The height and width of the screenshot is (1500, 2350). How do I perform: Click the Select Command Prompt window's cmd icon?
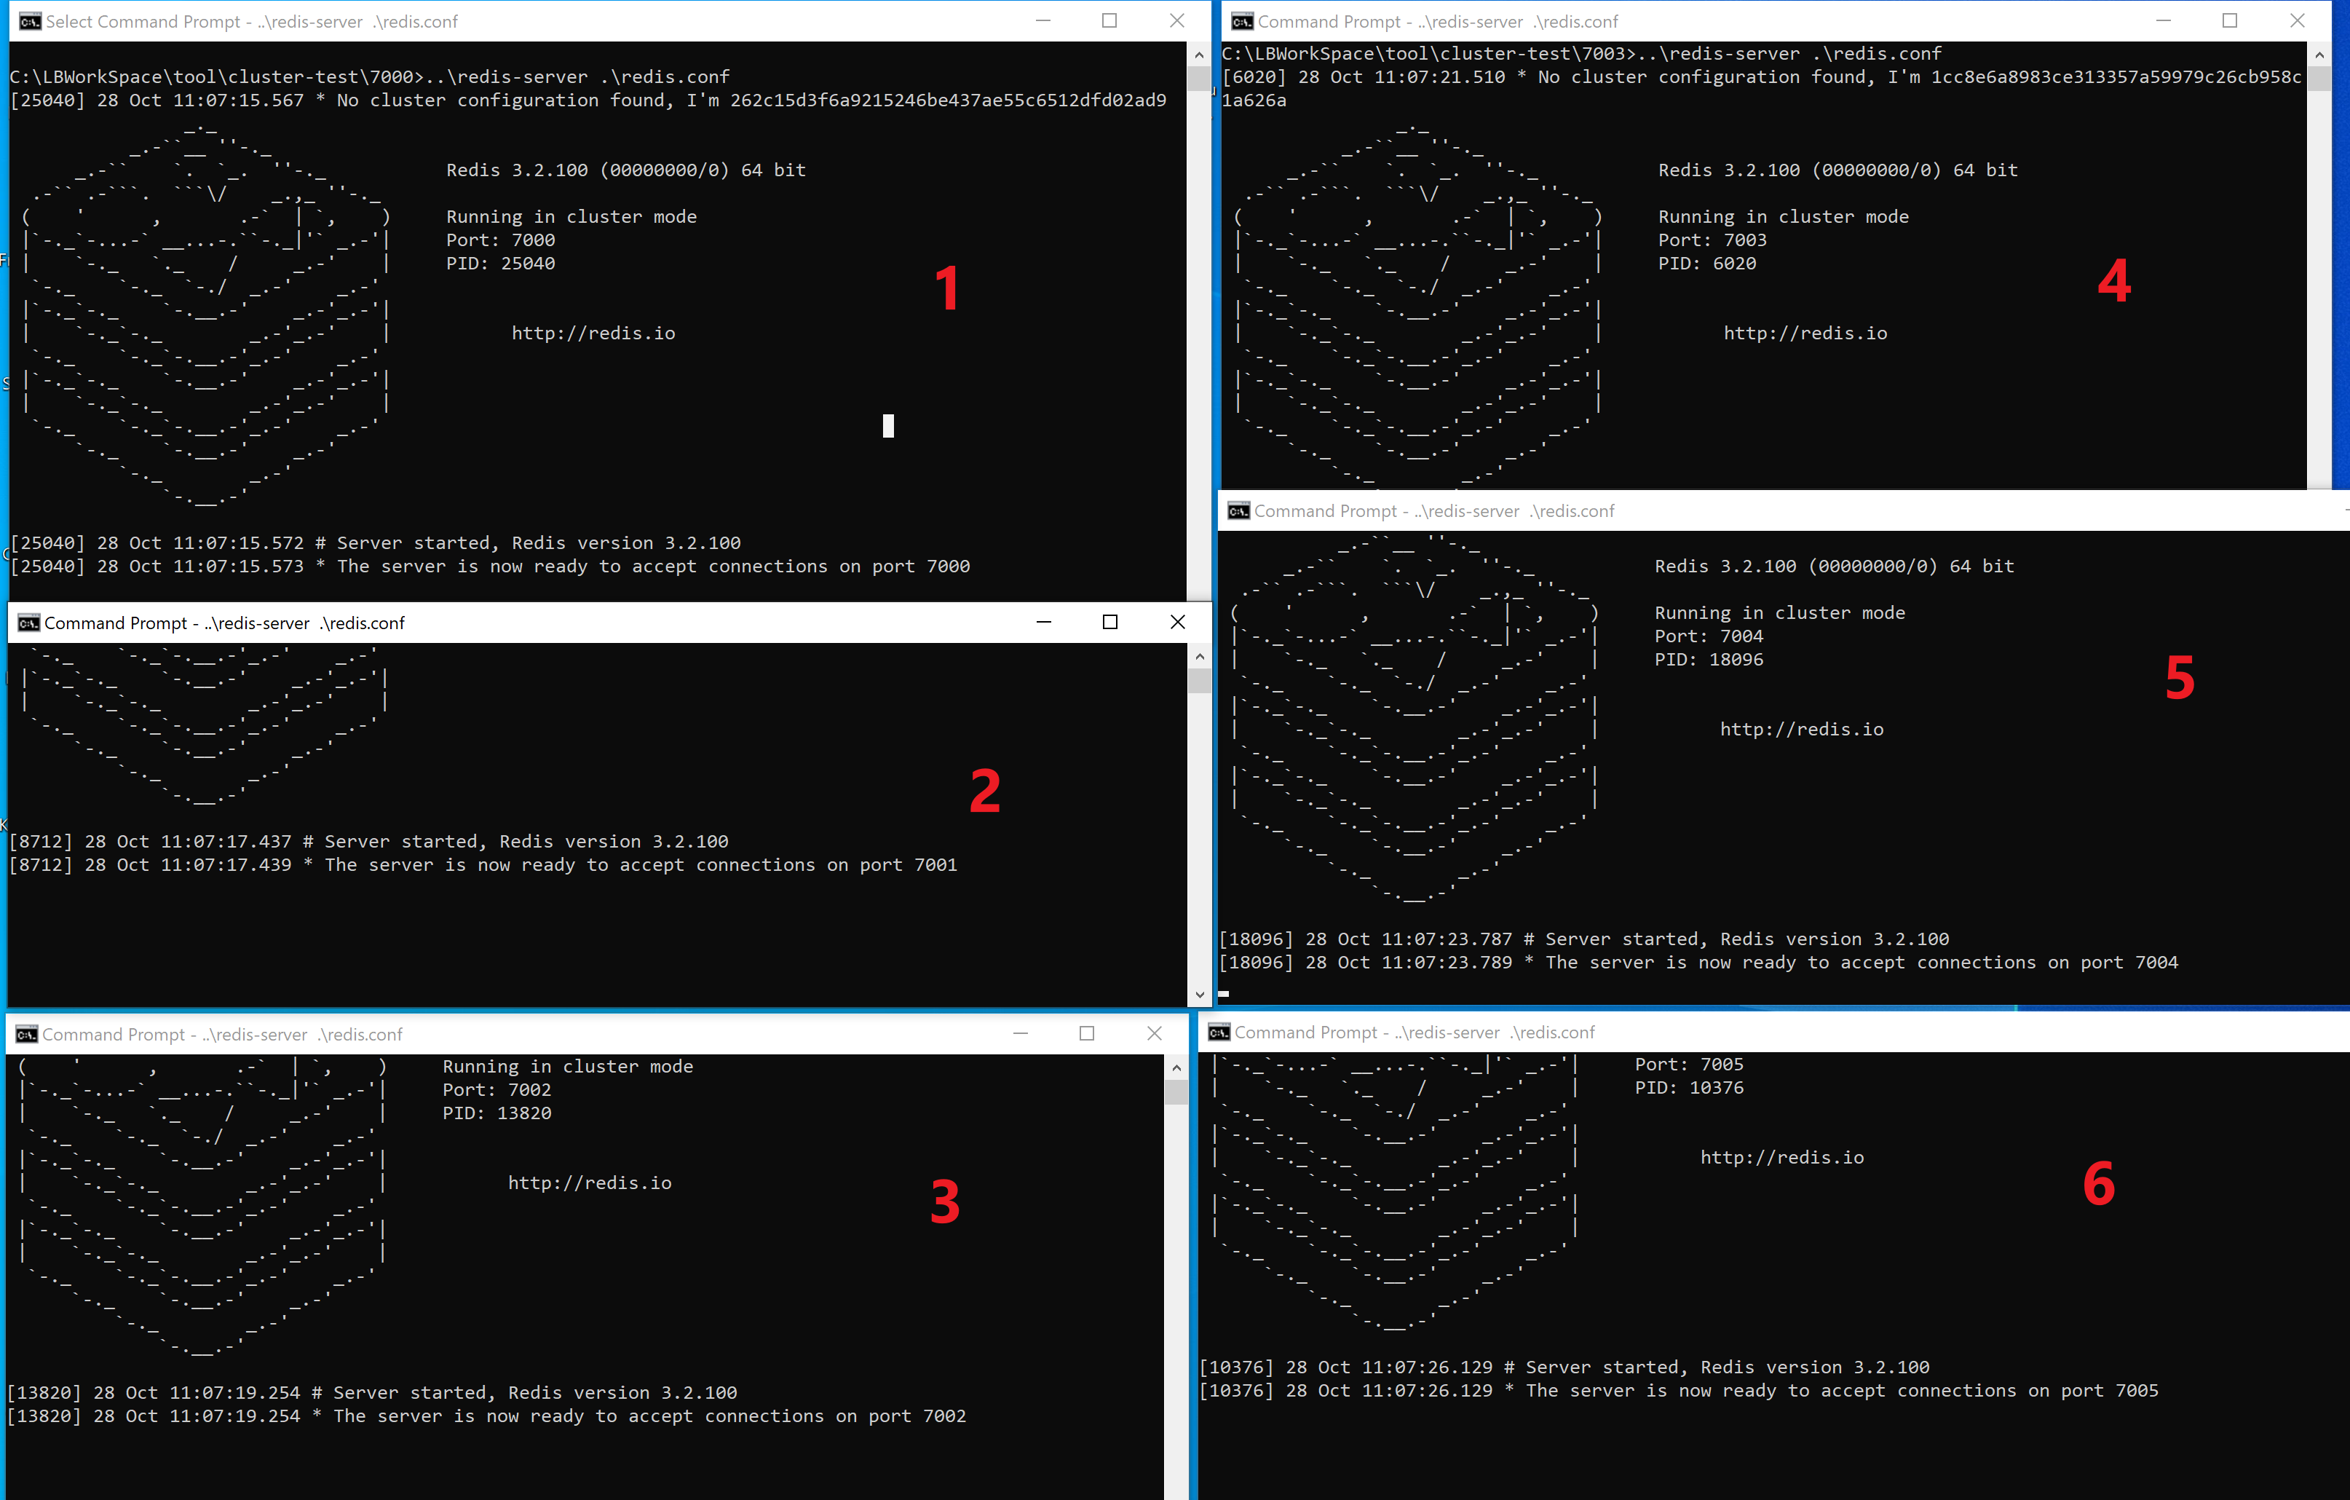click(31, 21)
